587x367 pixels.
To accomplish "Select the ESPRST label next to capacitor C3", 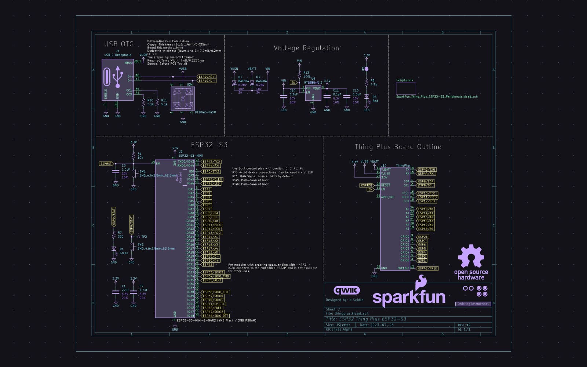I will (x=106, y=164).
